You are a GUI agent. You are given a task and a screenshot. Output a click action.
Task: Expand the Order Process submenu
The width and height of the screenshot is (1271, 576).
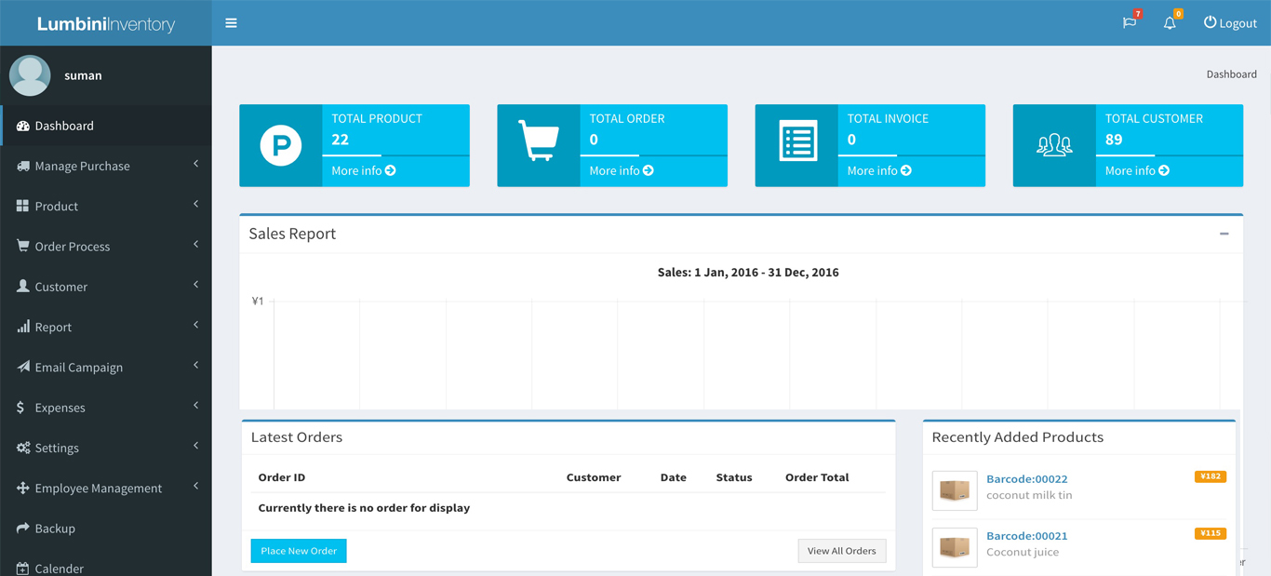click(x=73, y=247)
